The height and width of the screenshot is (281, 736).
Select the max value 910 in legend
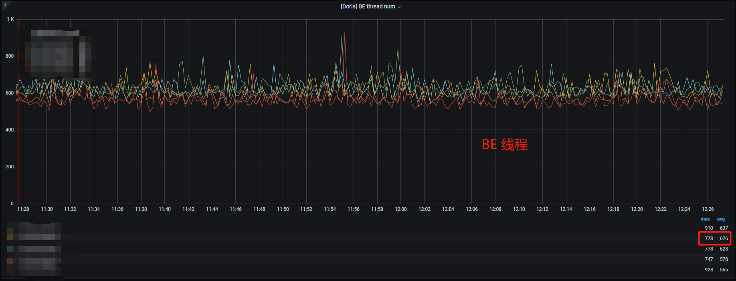point(709,228)
